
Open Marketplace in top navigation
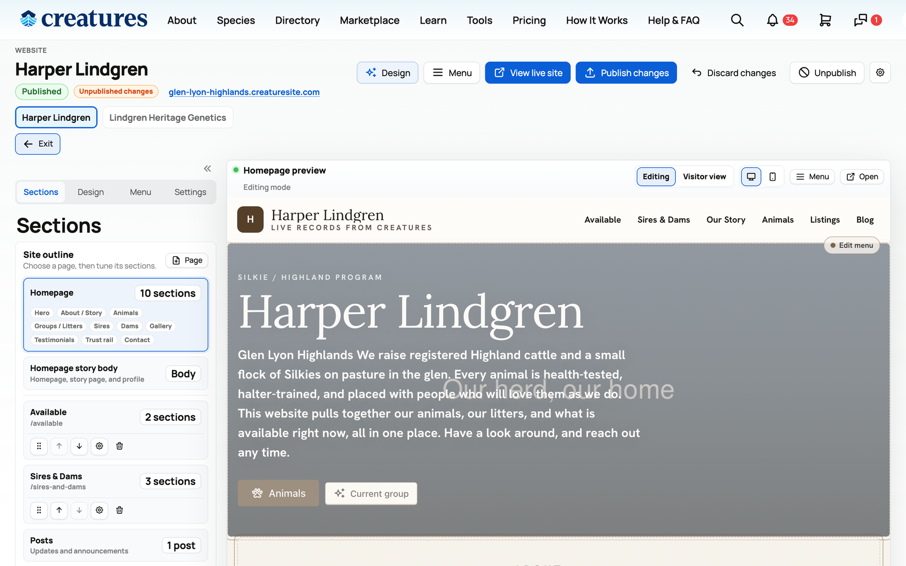coord(370,20)
